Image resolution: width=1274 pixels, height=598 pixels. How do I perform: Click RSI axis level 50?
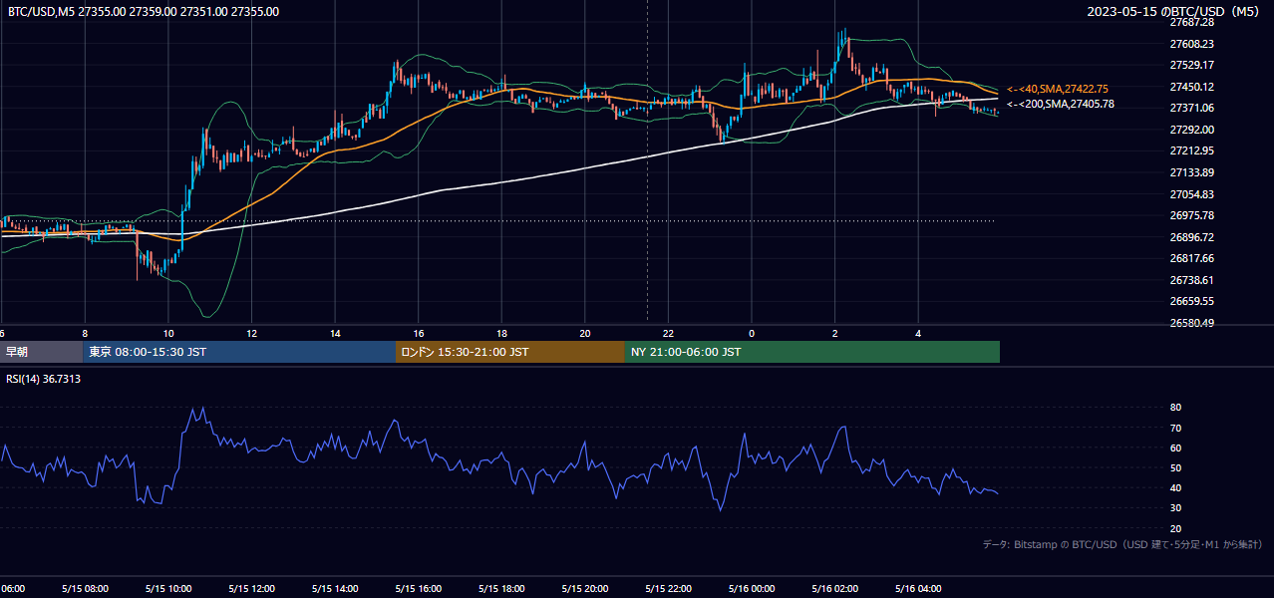(1175, 467)
